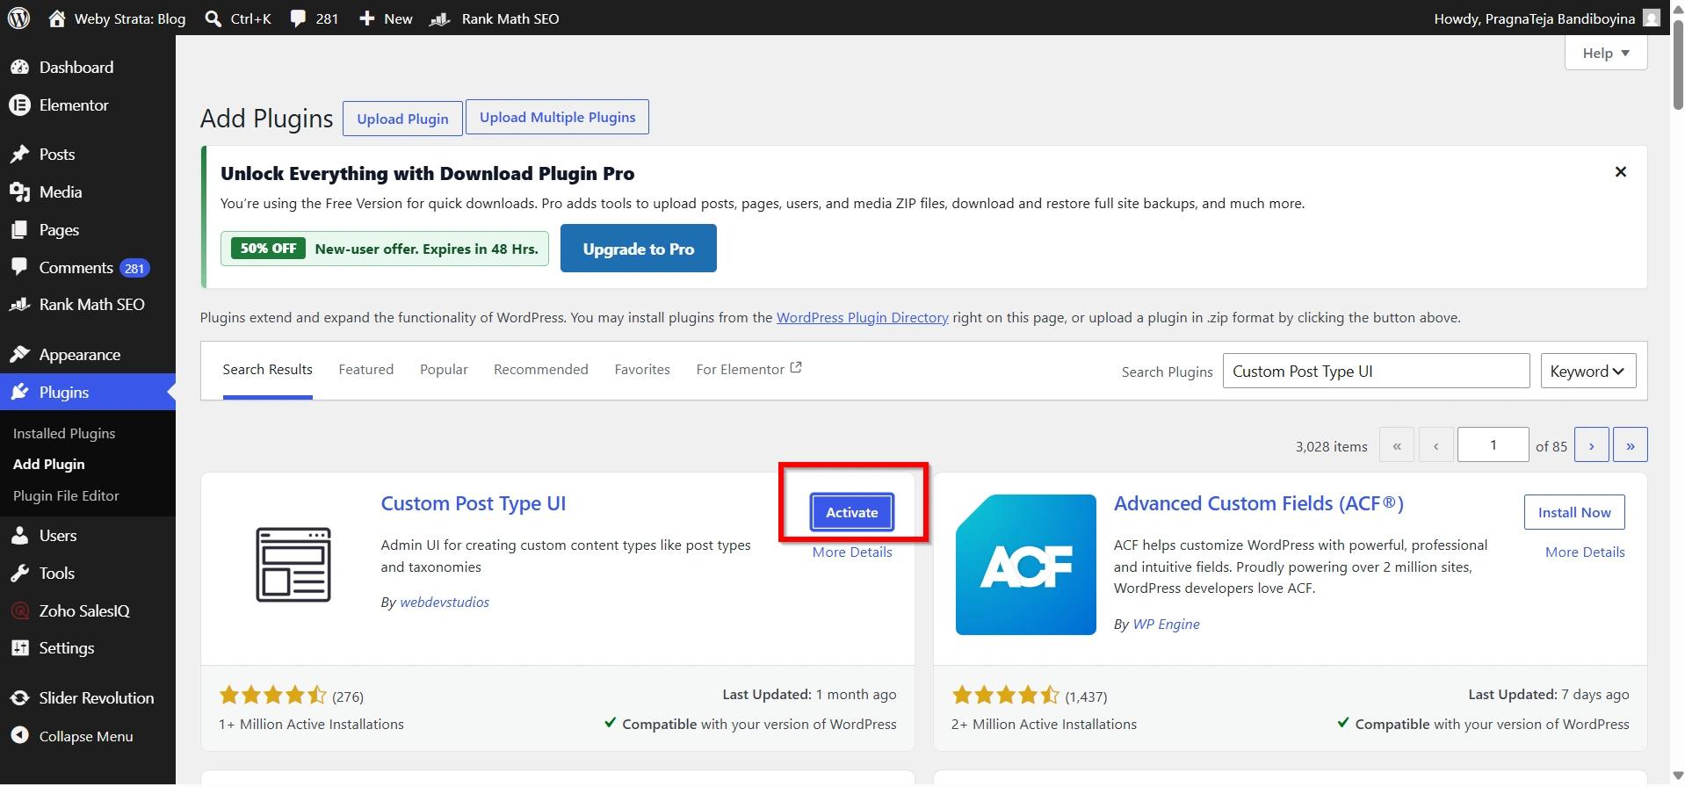Install Advanced Custom Fields plugin now
1685x787 pixels.
tap(1574, 512)
